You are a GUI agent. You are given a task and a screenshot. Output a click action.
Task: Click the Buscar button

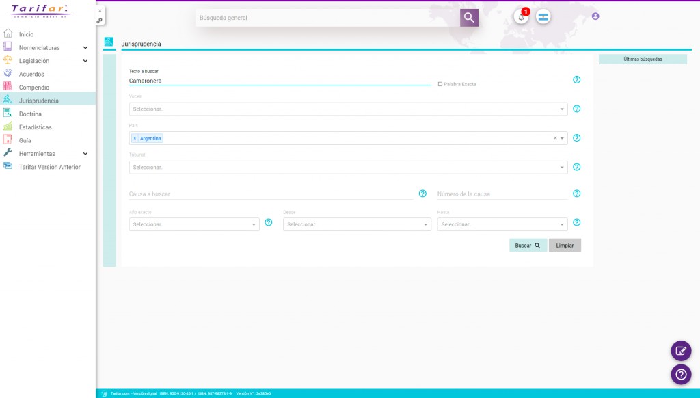(x=528, y=246)
